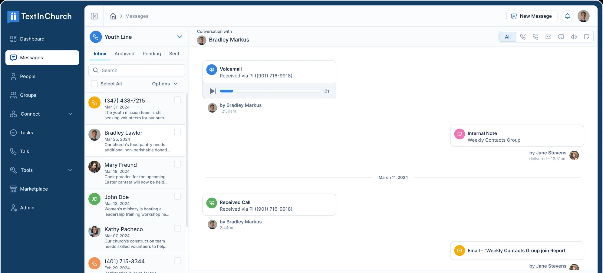The height and width of the screenshot is (273, 603).
Task: Play Bradley Markus's voicemail recording
Action: (213, 91)
